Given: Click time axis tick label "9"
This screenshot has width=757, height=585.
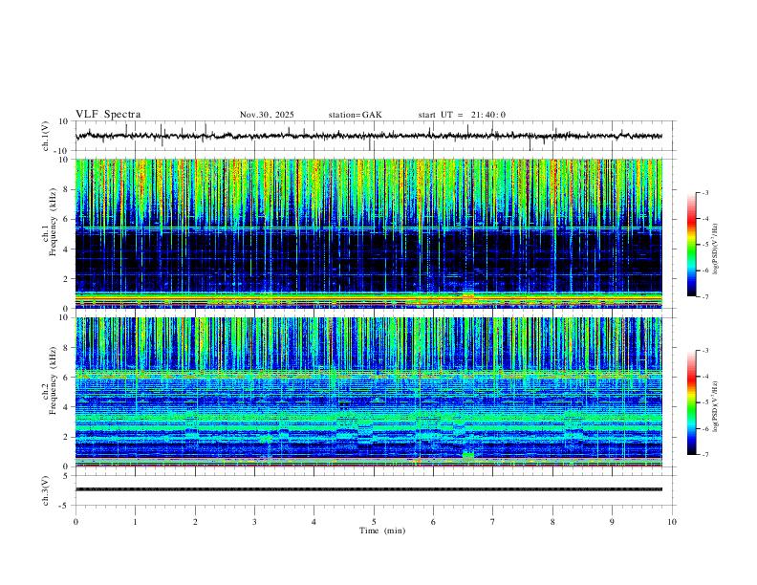Looking at the screenshot, I should (612, 522).
